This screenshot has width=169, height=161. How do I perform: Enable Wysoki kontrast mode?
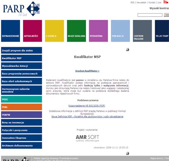[159, 8]
